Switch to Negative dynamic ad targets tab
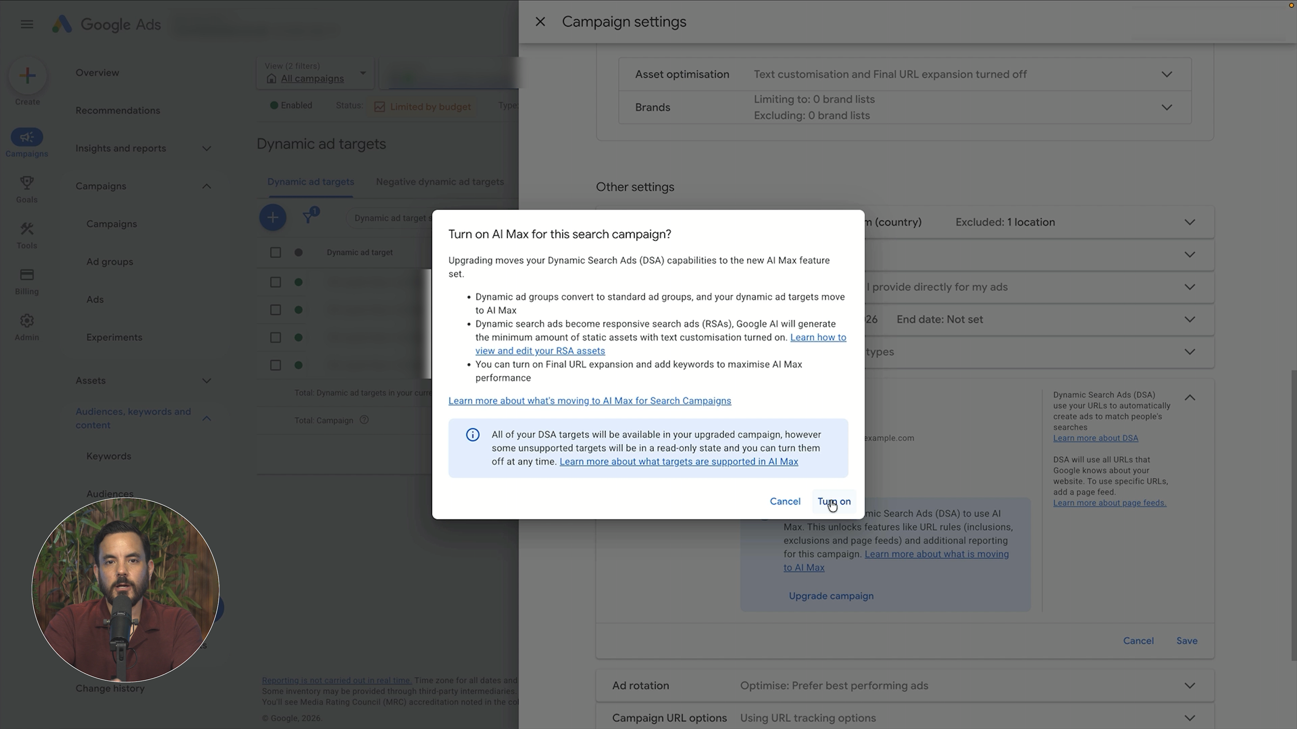Viewport: 1297px width, 729px height. 440,182
